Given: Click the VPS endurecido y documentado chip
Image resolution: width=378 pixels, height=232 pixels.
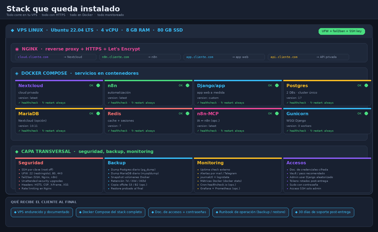Looking at the screenshot, I should pos(42,212).
